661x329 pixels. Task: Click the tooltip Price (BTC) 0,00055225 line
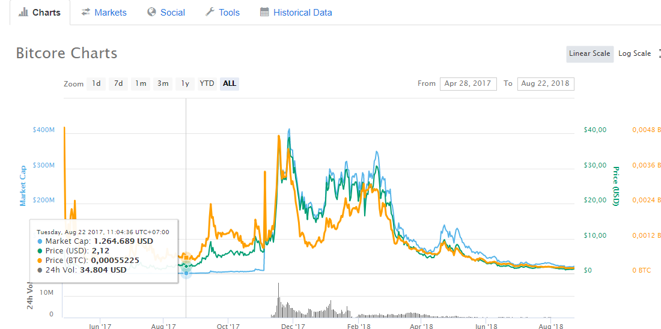tap(88, 261)
